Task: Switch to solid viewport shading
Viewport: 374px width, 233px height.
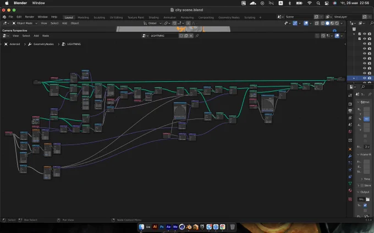Action: coord(327,23)
